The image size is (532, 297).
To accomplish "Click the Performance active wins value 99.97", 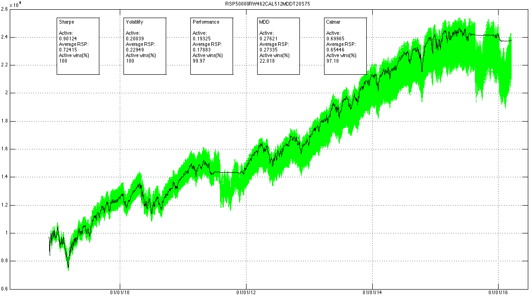I will coord(199,61).
